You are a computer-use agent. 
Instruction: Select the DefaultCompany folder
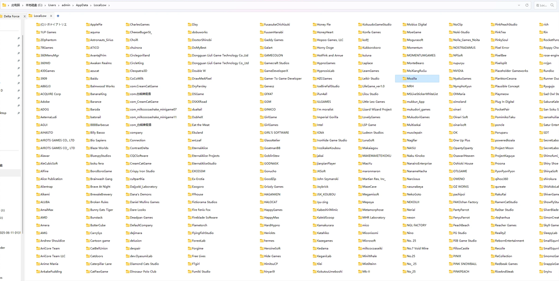tap(139, 225)
